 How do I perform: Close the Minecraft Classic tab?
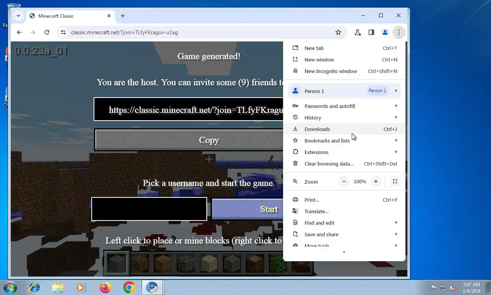click(109, 16)
